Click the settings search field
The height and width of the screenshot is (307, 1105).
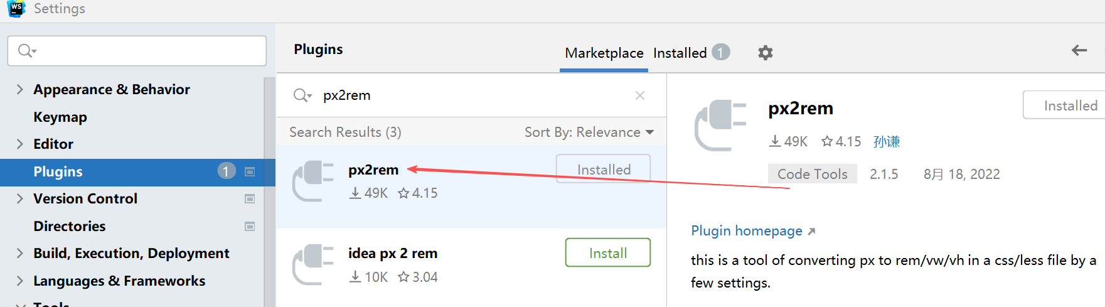tap(137, 51)
